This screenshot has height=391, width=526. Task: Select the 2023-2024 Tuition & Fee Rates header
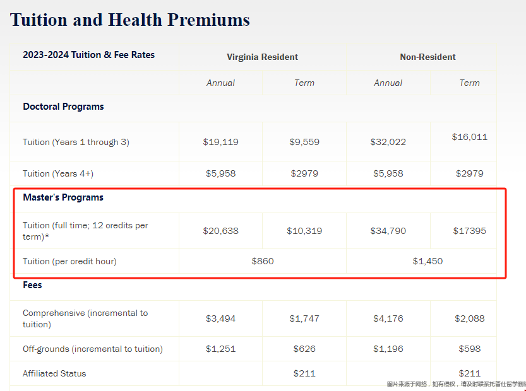click(88, 55)
